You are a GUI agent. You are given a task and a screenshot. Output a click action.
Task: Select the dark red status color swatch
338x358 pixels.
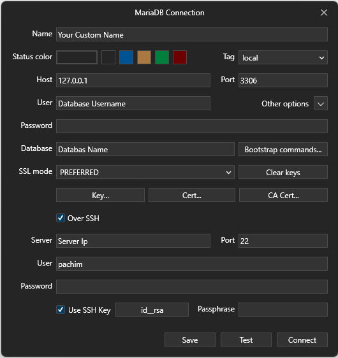pyautogui.click(x=180, y=57)
